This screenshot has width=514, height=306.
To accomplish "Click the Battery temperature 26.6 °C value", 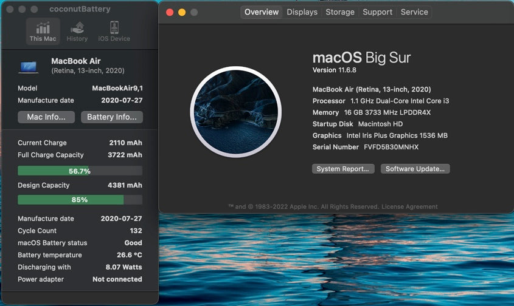I will [130, 255].
